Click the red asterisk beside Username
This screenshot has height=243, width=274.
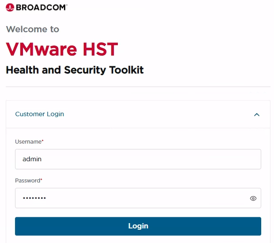point(43,141)
